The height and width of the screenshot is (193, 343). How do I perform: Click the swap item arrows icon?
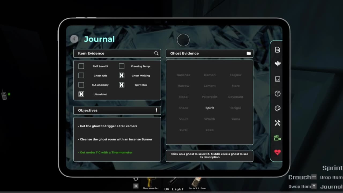(x=136, y=179)
